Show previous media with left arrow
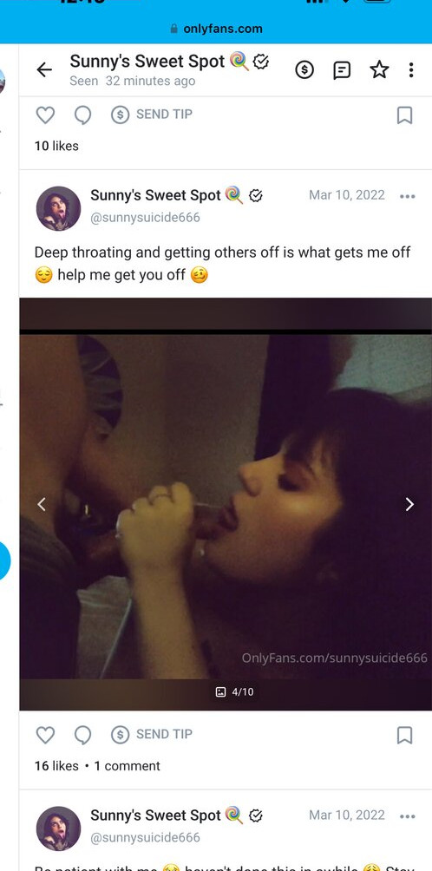 point(41,504)
